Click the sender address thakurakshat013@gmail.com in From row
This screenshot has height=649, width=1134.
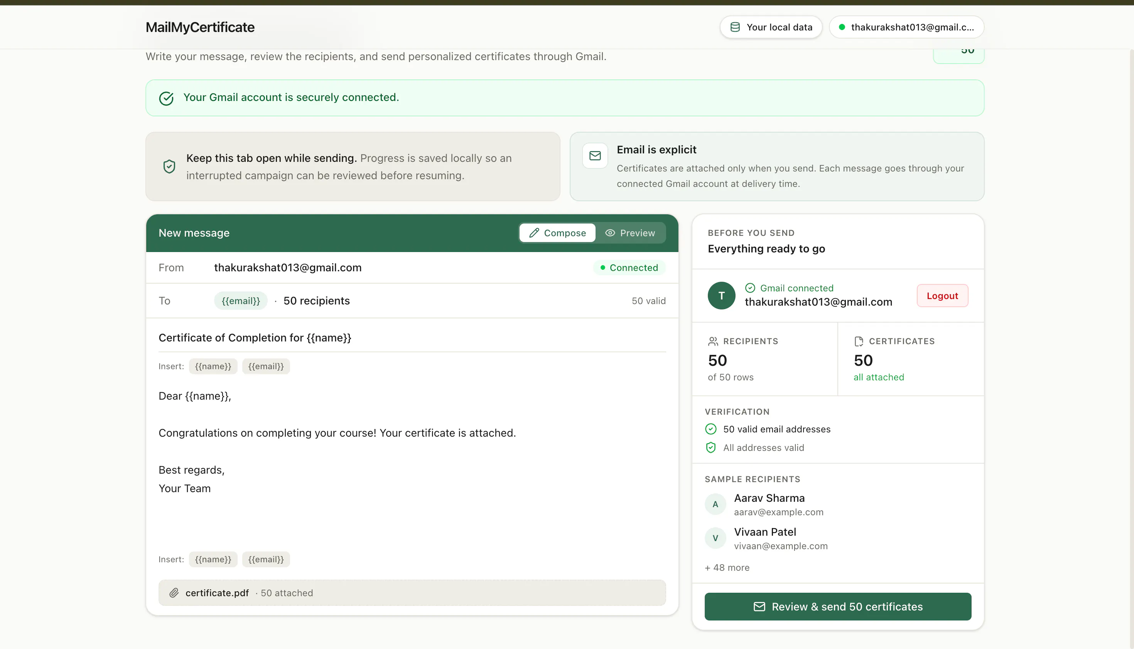[x=288, y=267]
